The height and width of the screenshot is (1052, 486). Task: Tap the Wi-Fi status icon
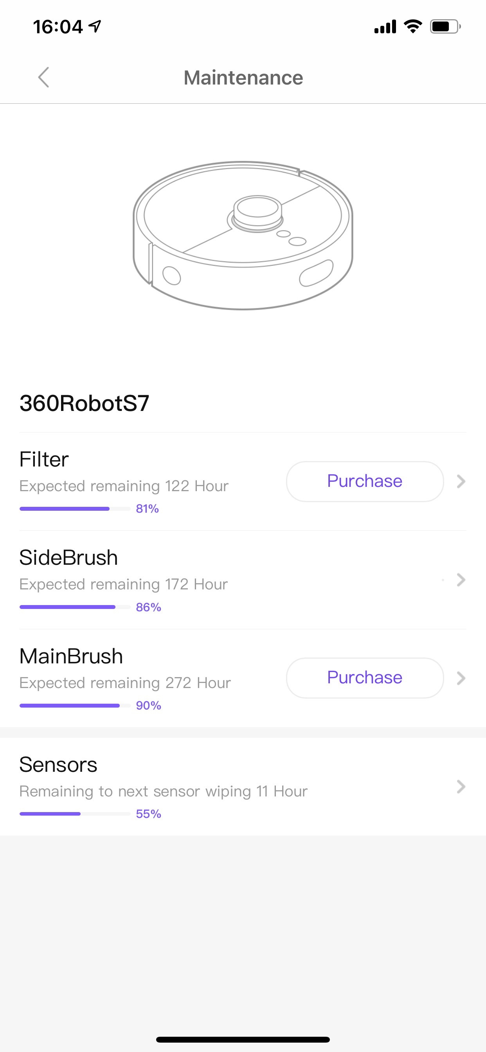[x=412, y=27]
